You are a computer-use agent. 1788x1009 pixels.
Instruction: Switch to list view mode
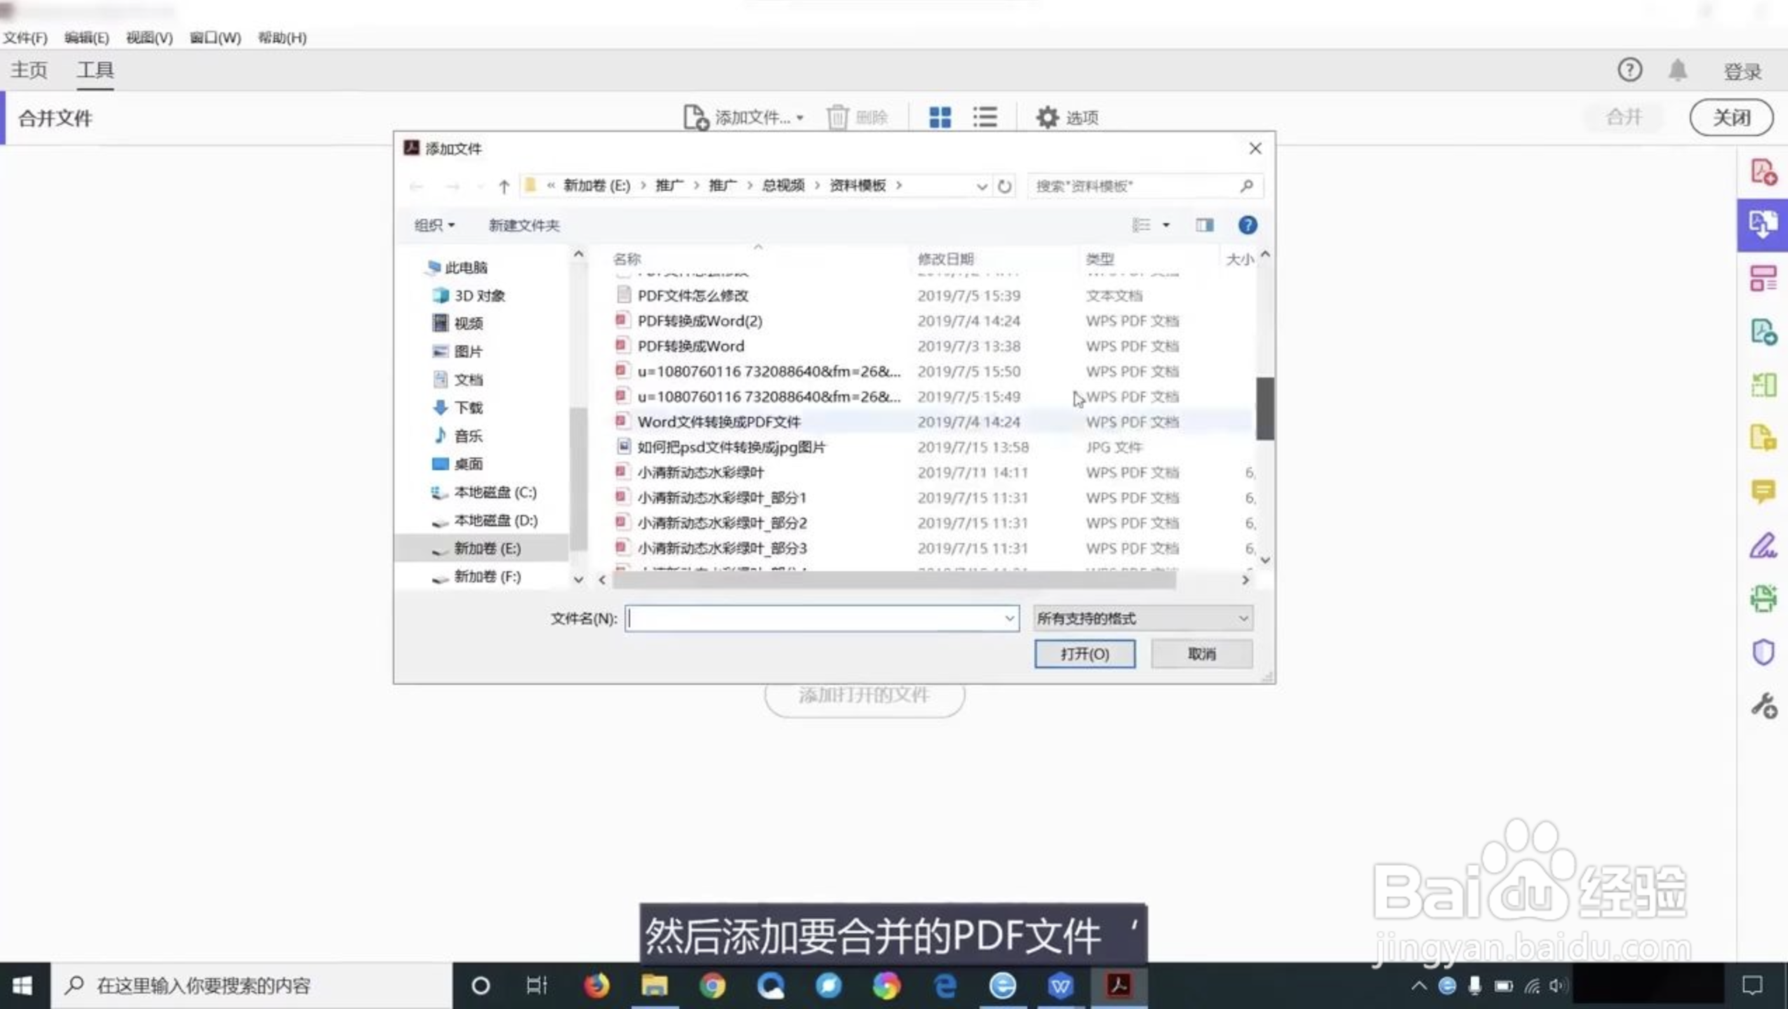pos(985,117)
